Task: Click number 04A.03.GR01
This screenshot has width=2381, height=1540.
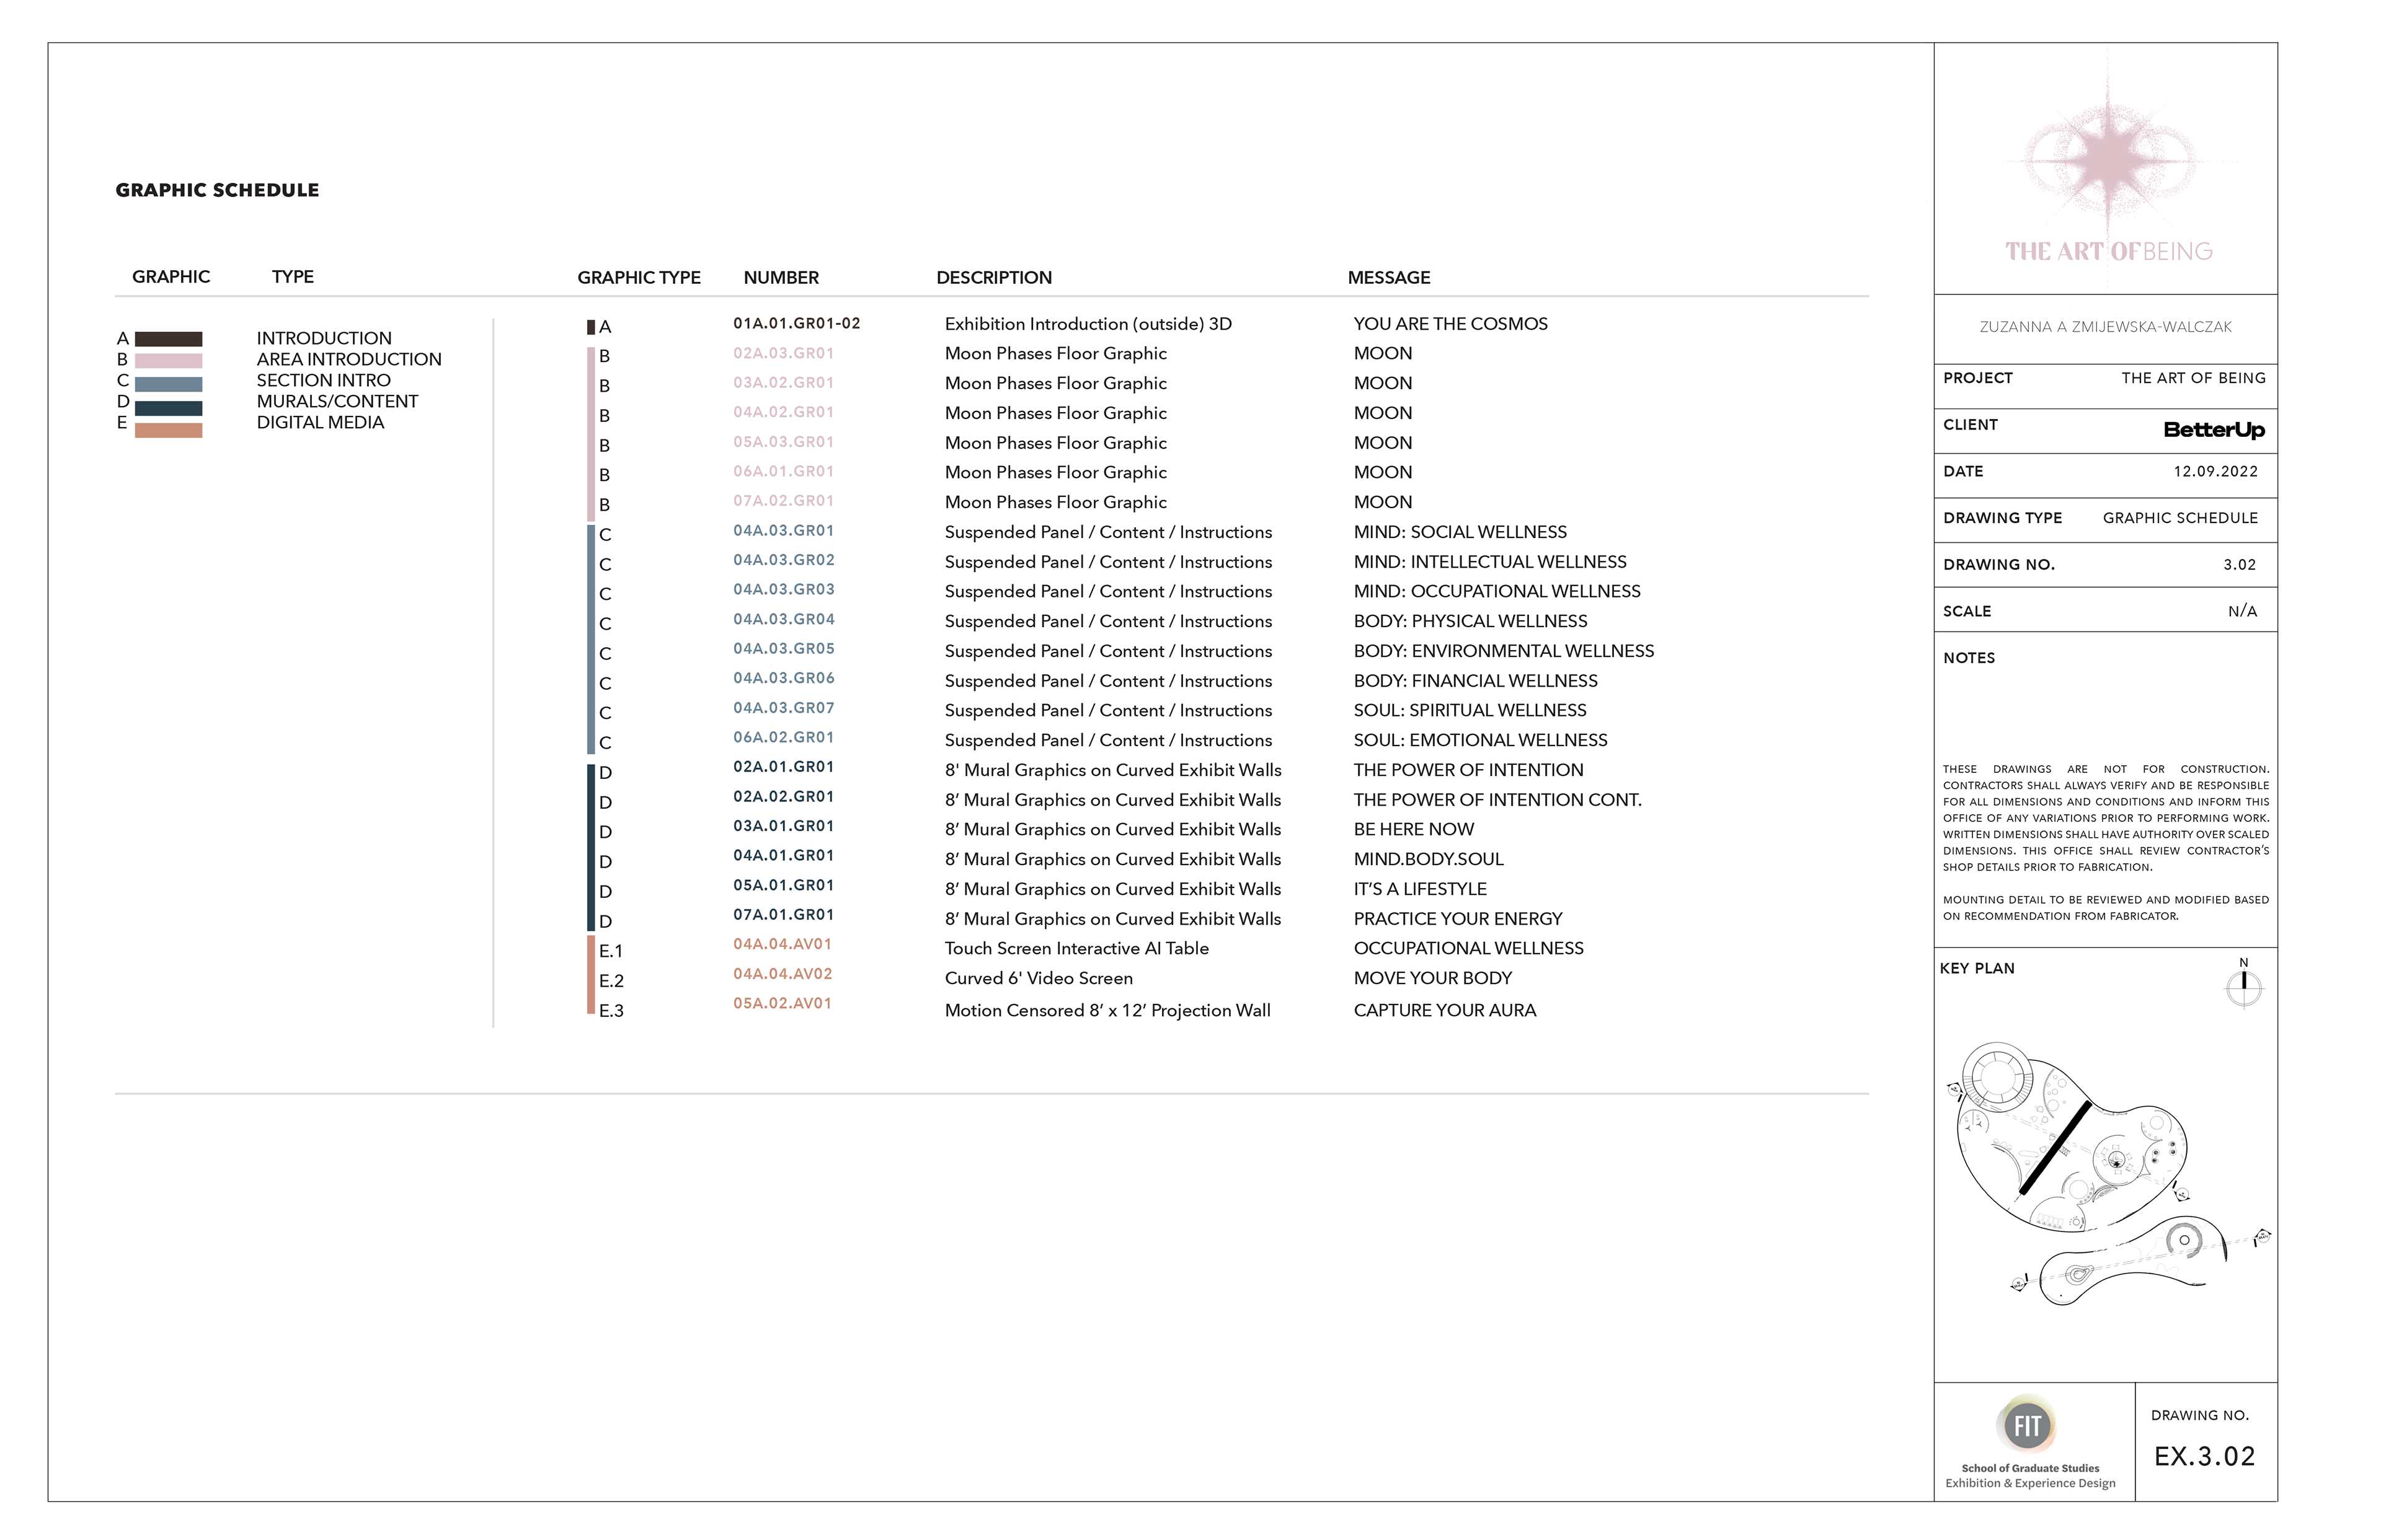Action: click(783, 530)
